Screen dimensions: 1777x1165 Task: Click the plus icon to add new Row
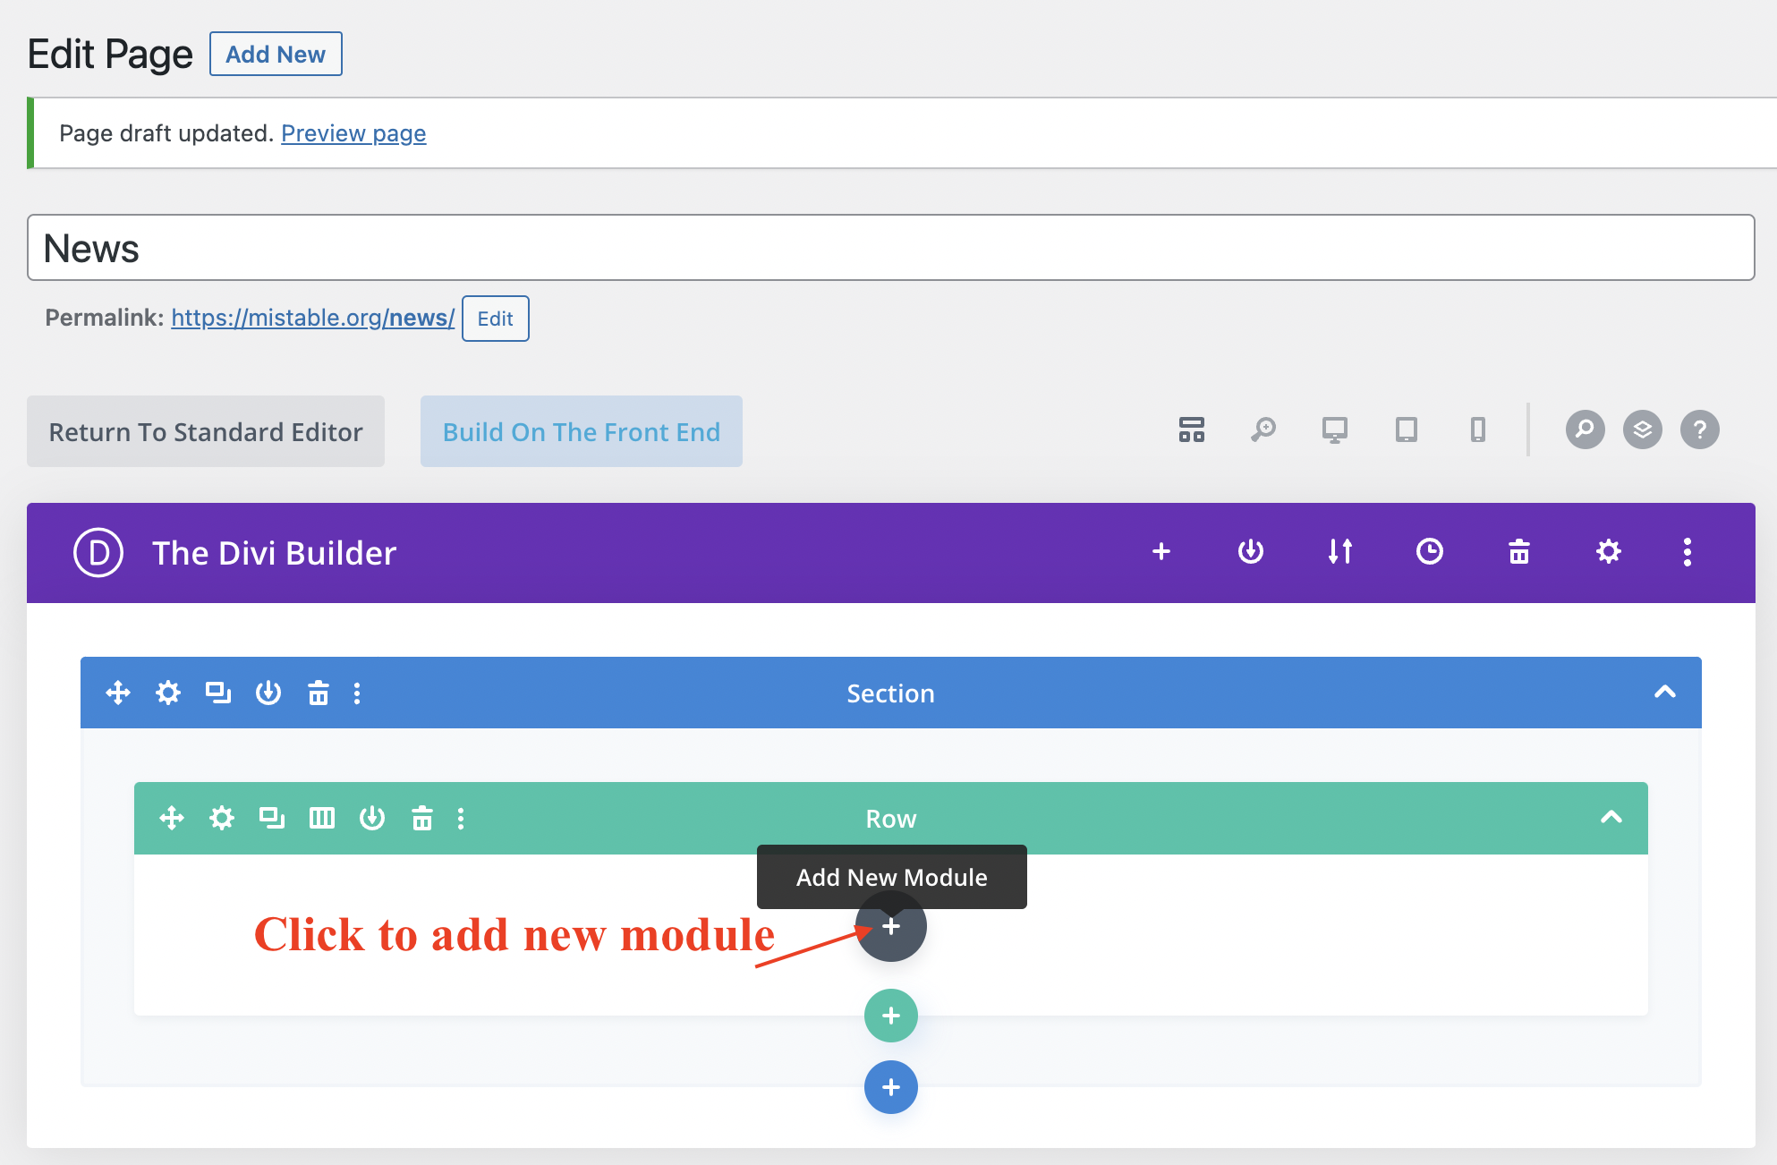coord(892,1013)
